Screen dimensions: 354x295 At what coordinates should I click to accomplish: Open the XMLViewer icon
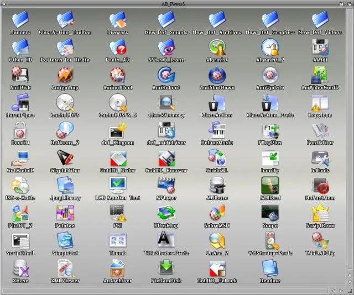tap(65, 268)
